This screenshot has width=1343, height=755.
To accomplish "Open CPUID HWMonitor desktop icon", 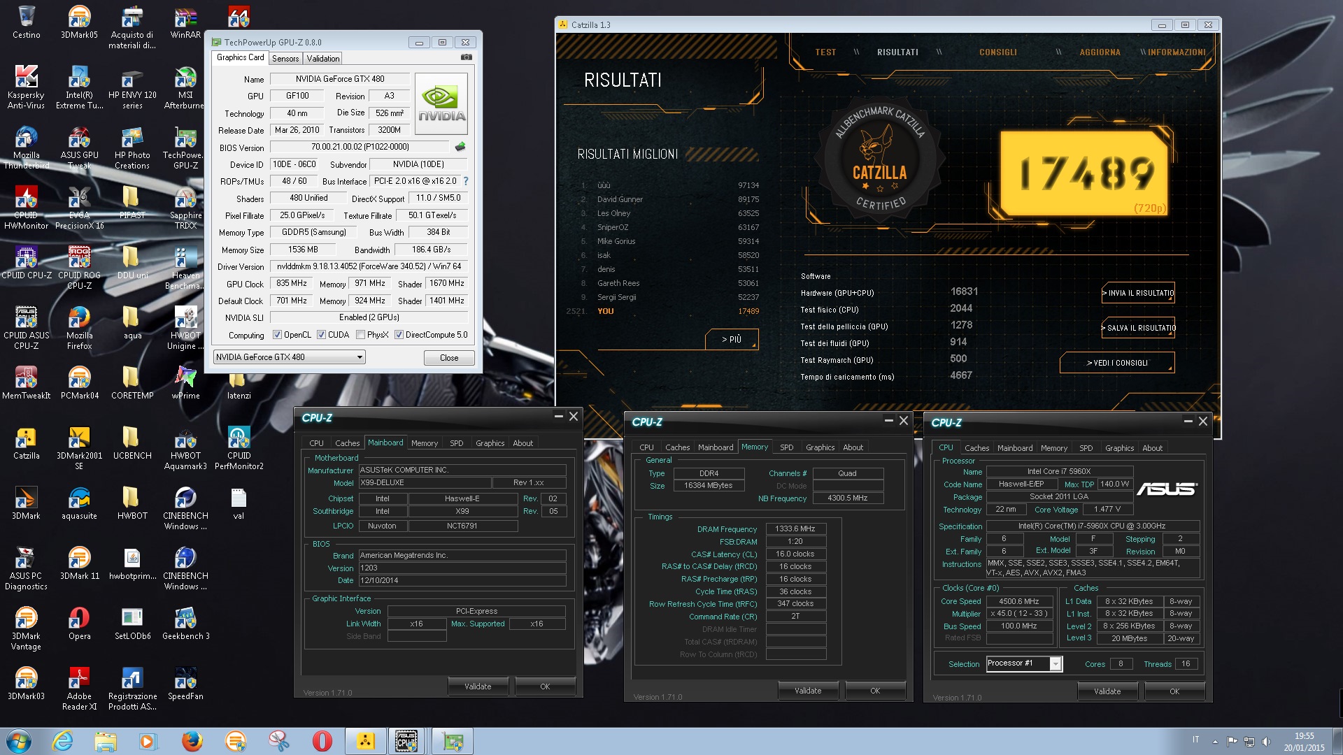I will coord(27,208).
